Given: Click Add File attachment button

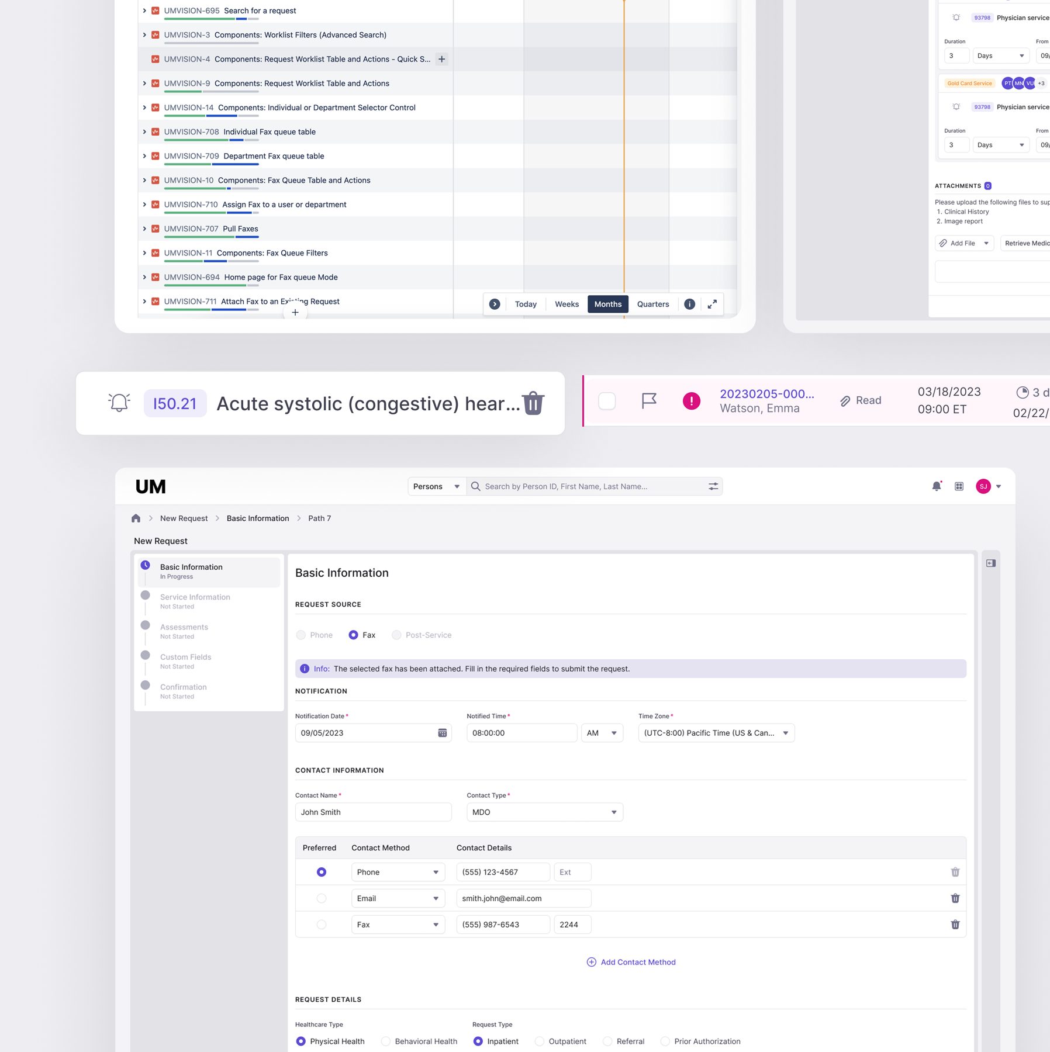Looking at the screenshot, I should pos(964,243).
